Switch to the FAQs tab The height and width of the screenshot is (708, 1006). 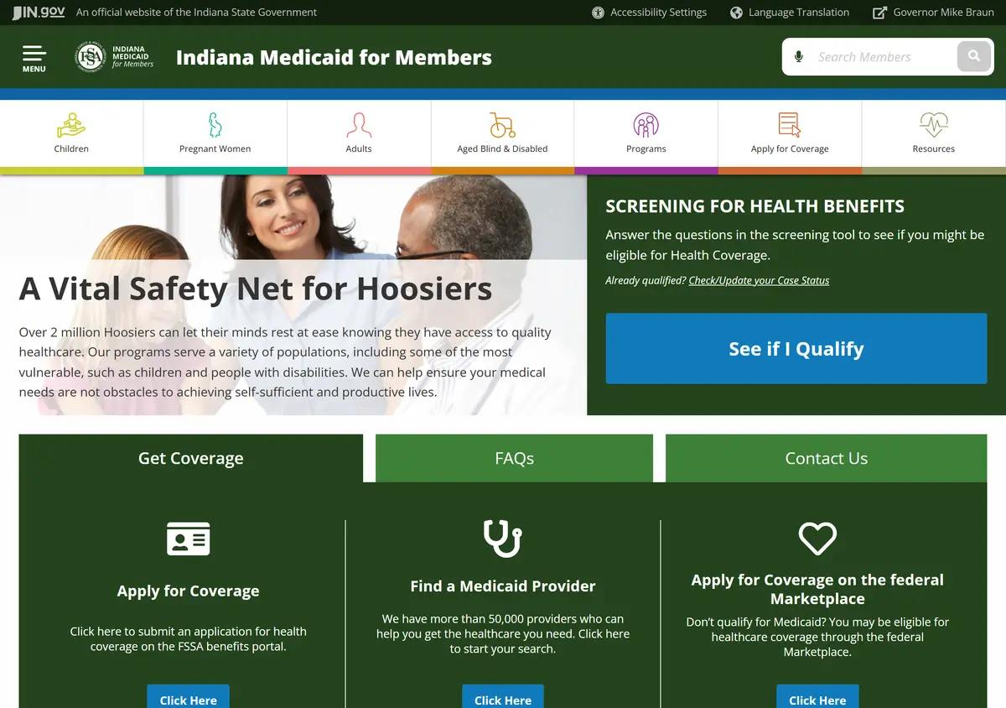(514, 458)
